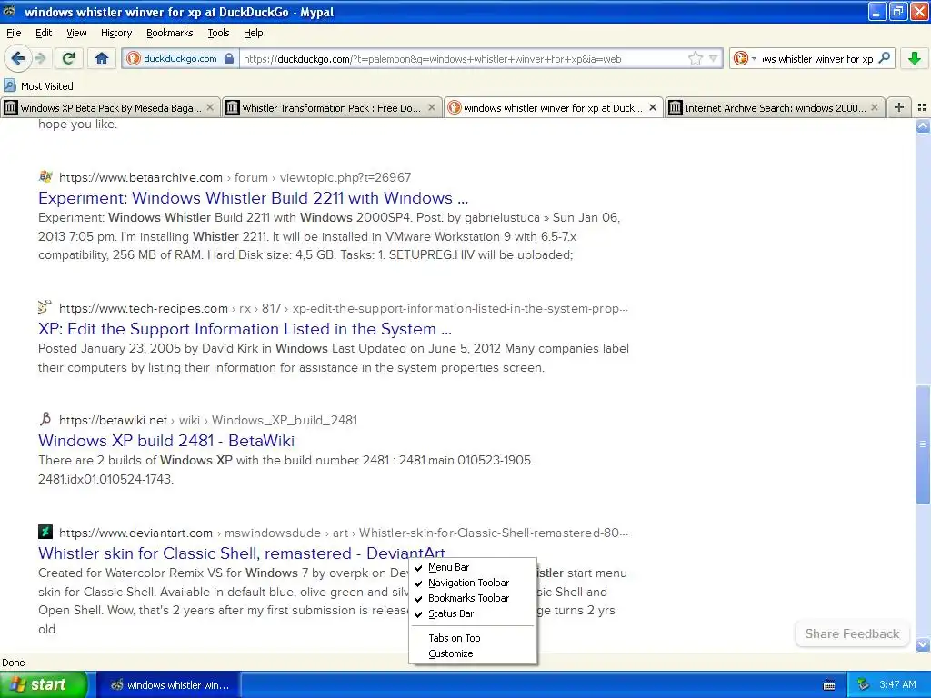Click the betawiki.net result URL
The height and width of the screenshot is (698, 931).
pos(208,420)
